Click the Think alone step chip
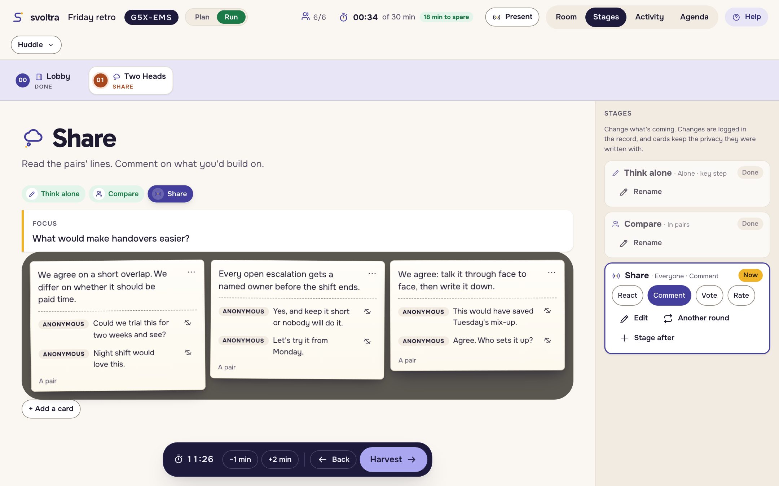 click(53, 194)
